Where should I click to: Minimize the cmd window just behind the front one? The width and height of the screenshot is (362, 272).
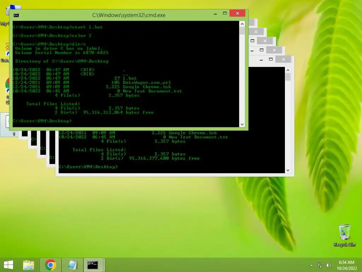tap(261, 59)
